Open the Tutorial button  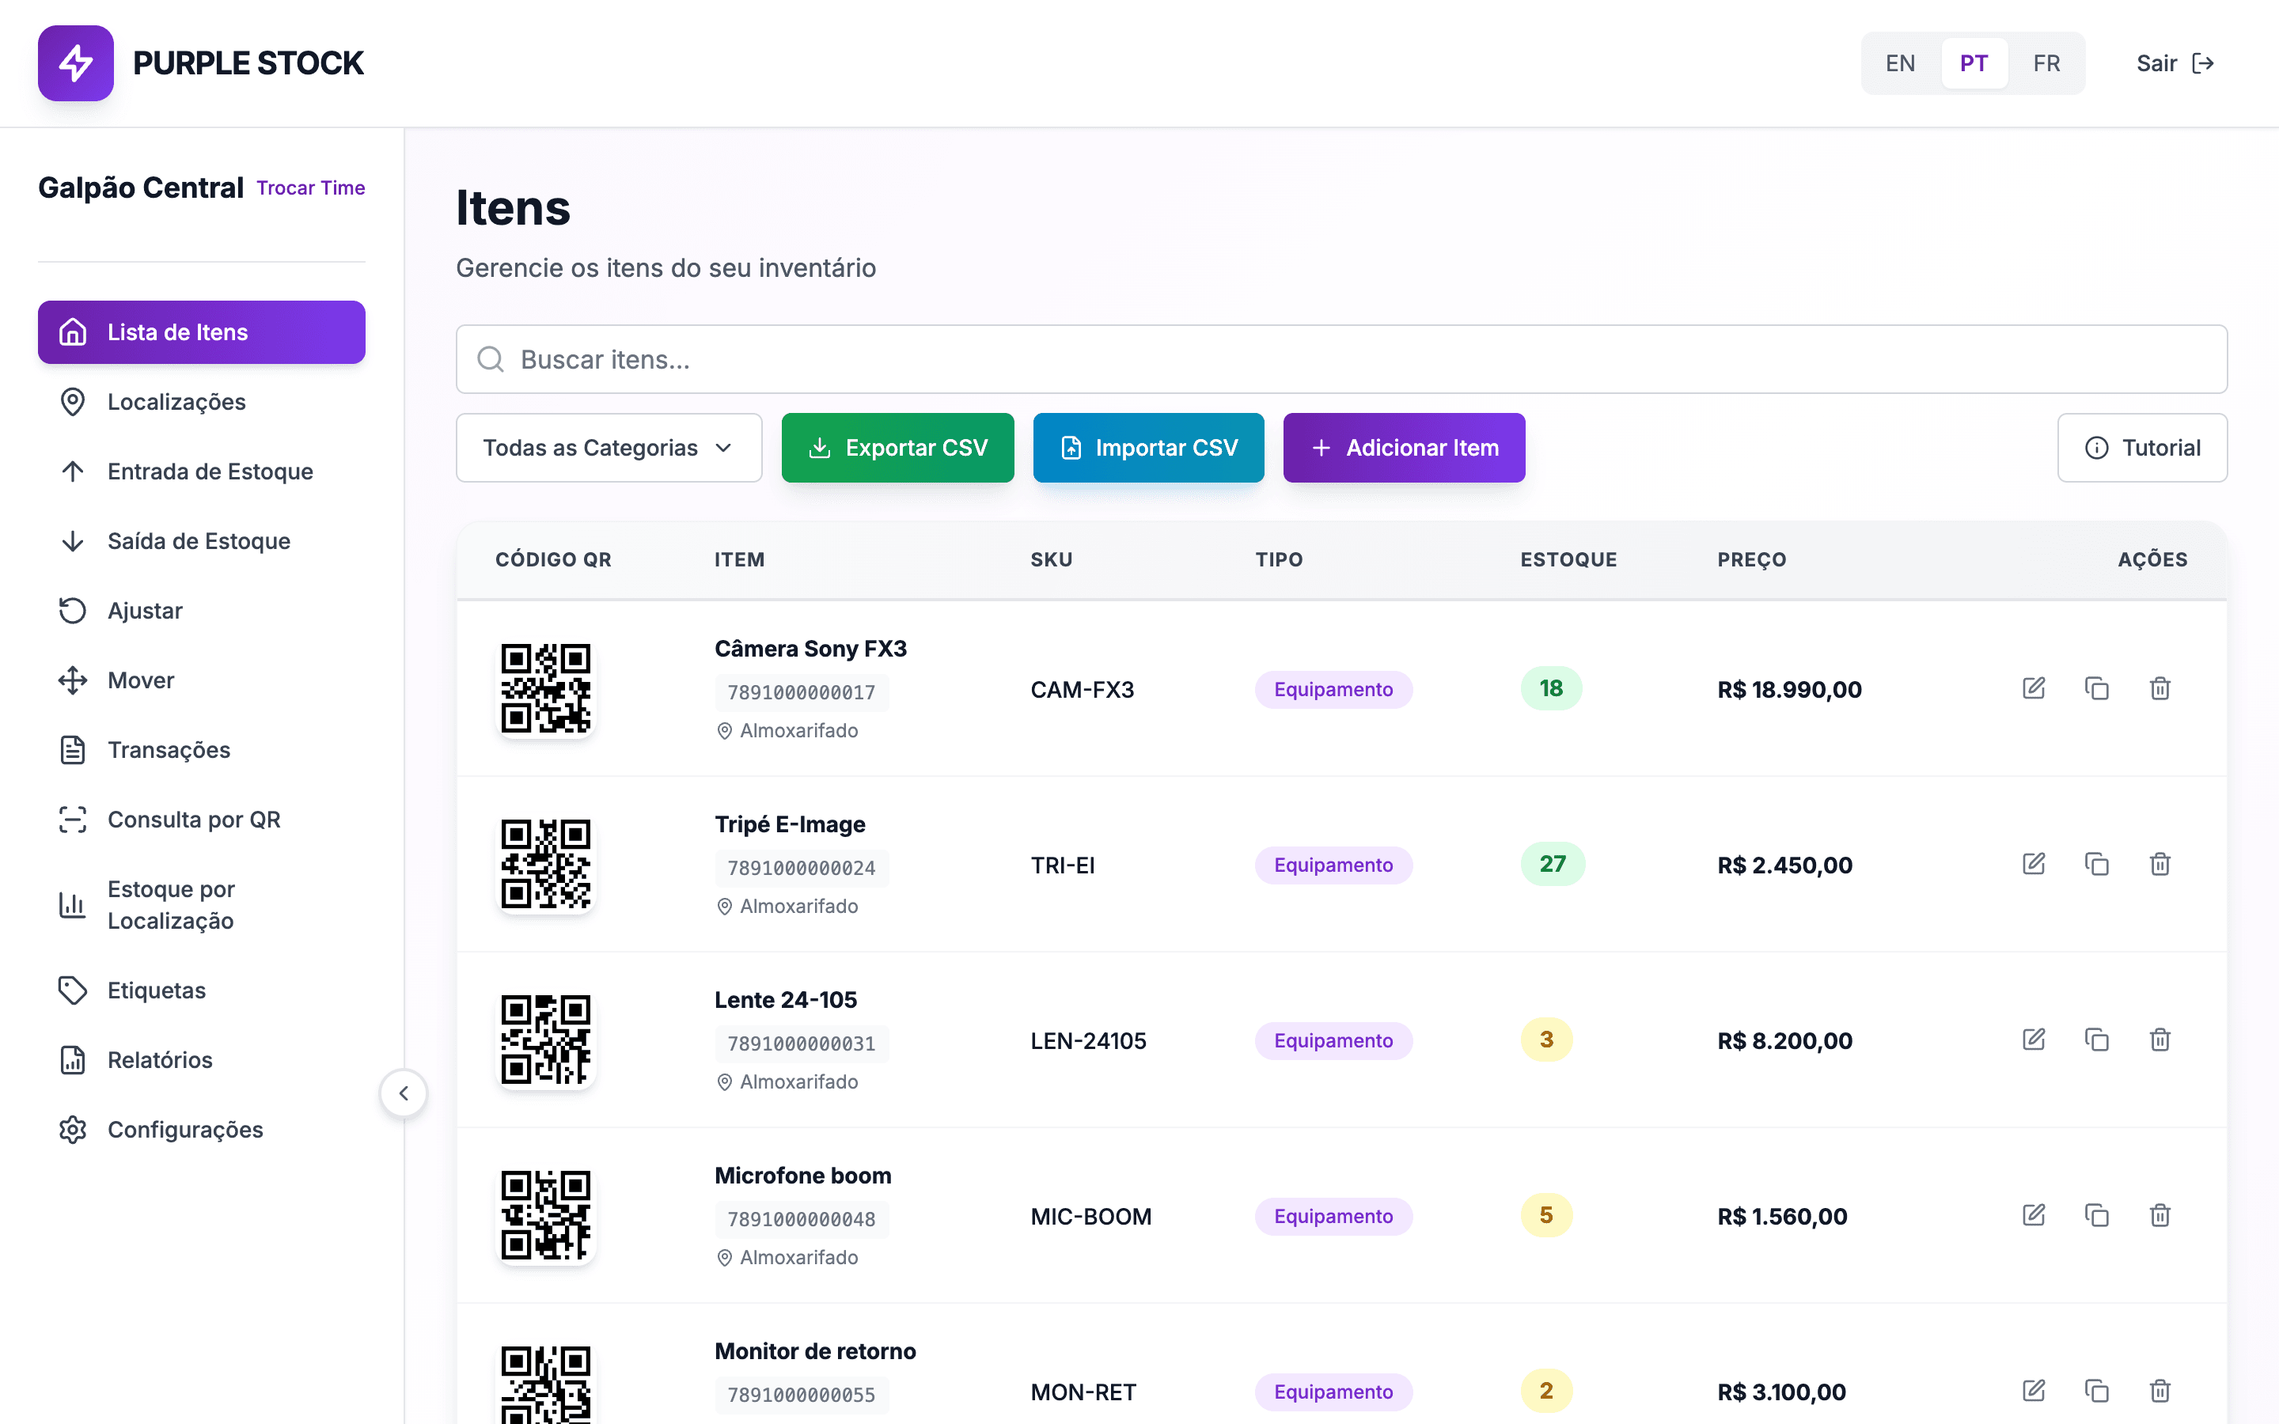[x=2141, y=447]
